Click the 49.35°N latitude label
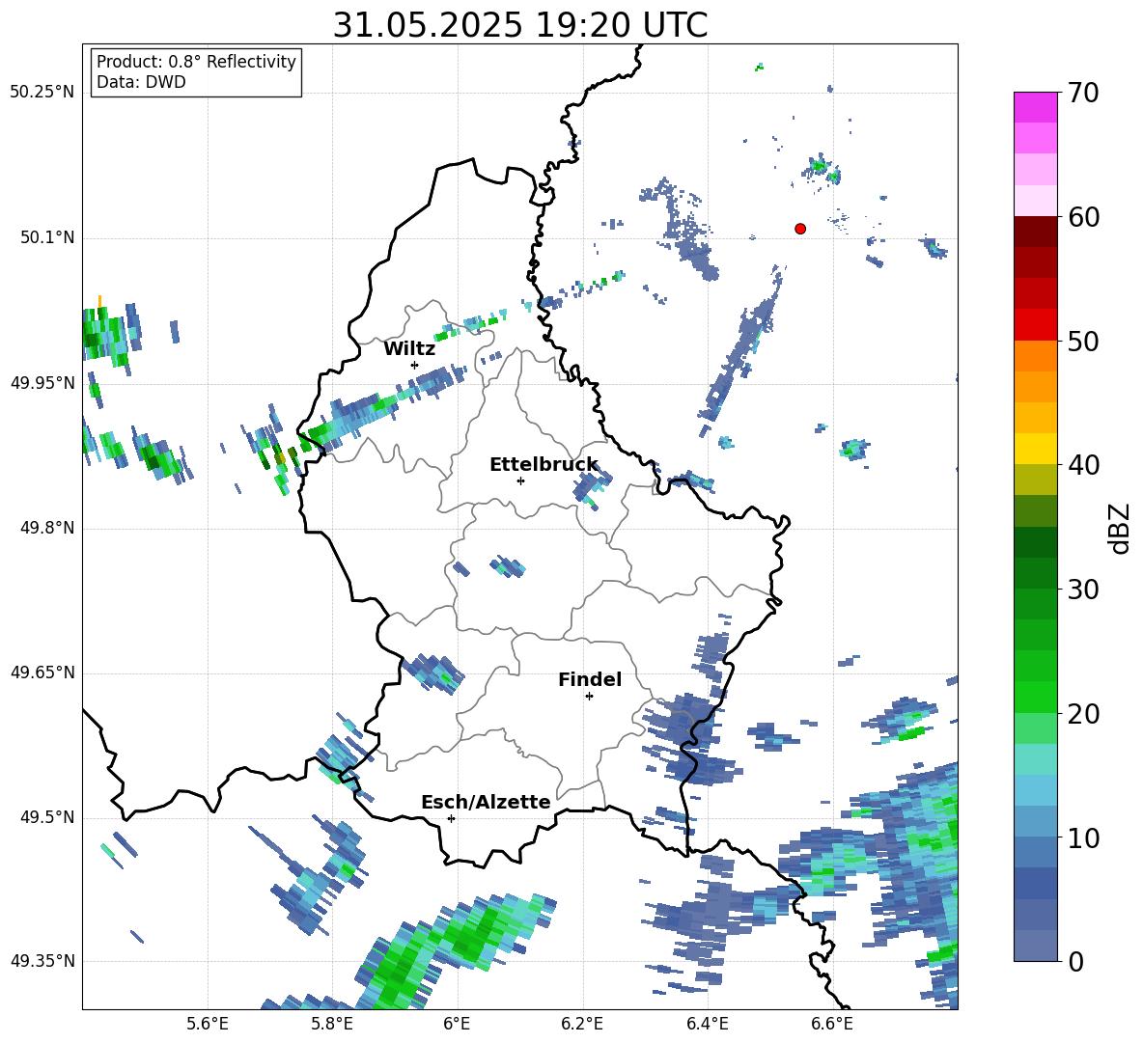 click(42, 961)
